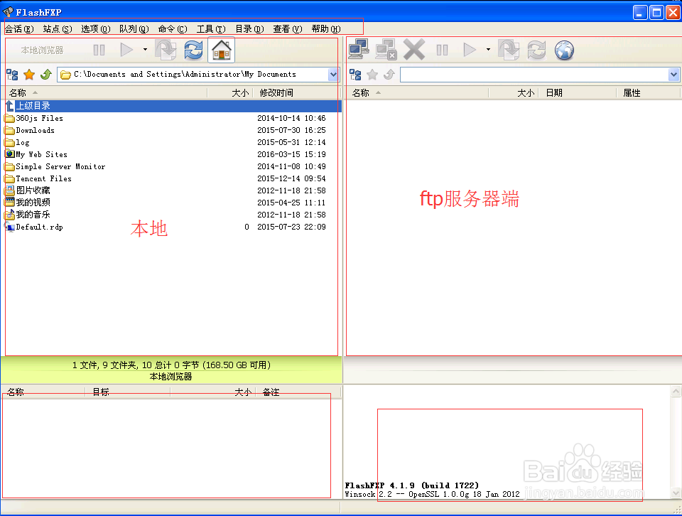Click the remote pane up-folder arrow
This screenshot has height=516, width=682.
[x=389, y=75]
